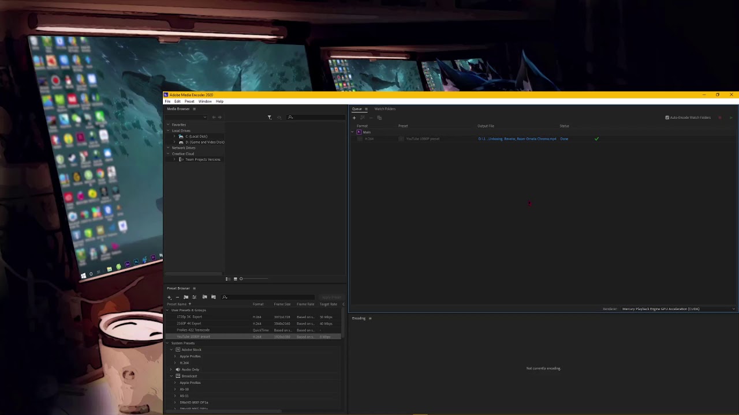Viewport: 739px width, 415px height.
Task: Expand the Team Projects Versions node
Action: [174, 160]
